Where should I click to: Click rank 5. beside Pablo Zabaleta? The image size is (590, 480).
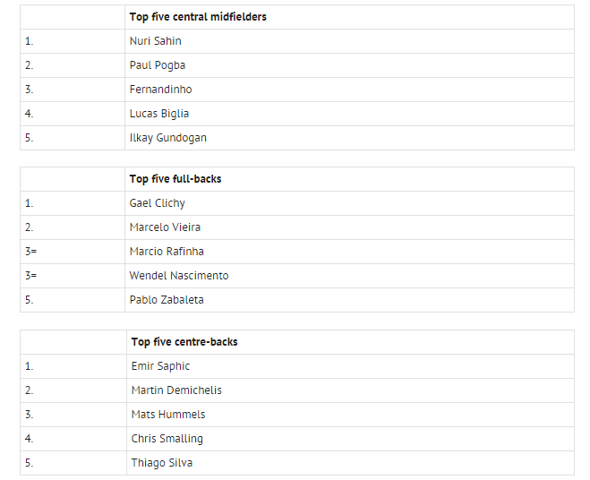point(30,300)
